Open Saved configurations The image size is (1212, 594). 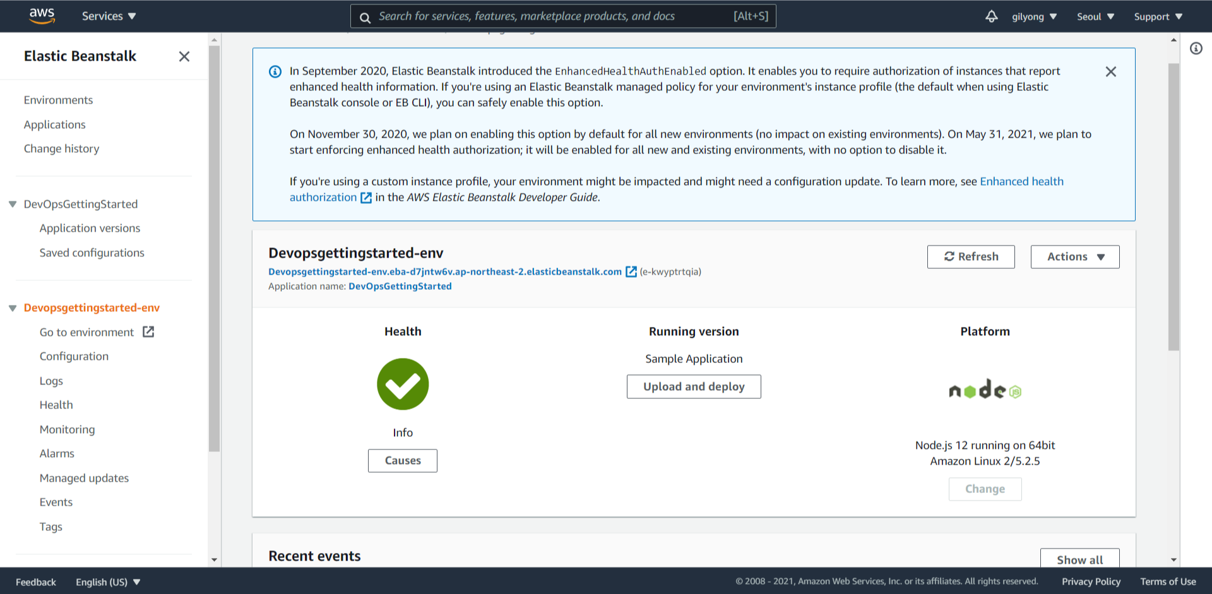tap(92, 252)
